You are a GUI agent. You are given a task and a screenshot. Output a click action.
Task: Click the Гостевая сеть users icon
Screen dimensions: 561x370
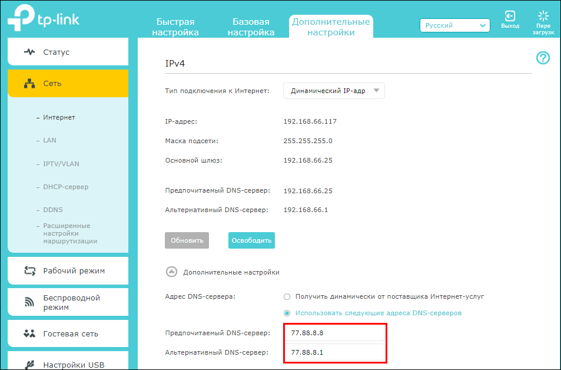pyautogui.click(x=29, y=334)
